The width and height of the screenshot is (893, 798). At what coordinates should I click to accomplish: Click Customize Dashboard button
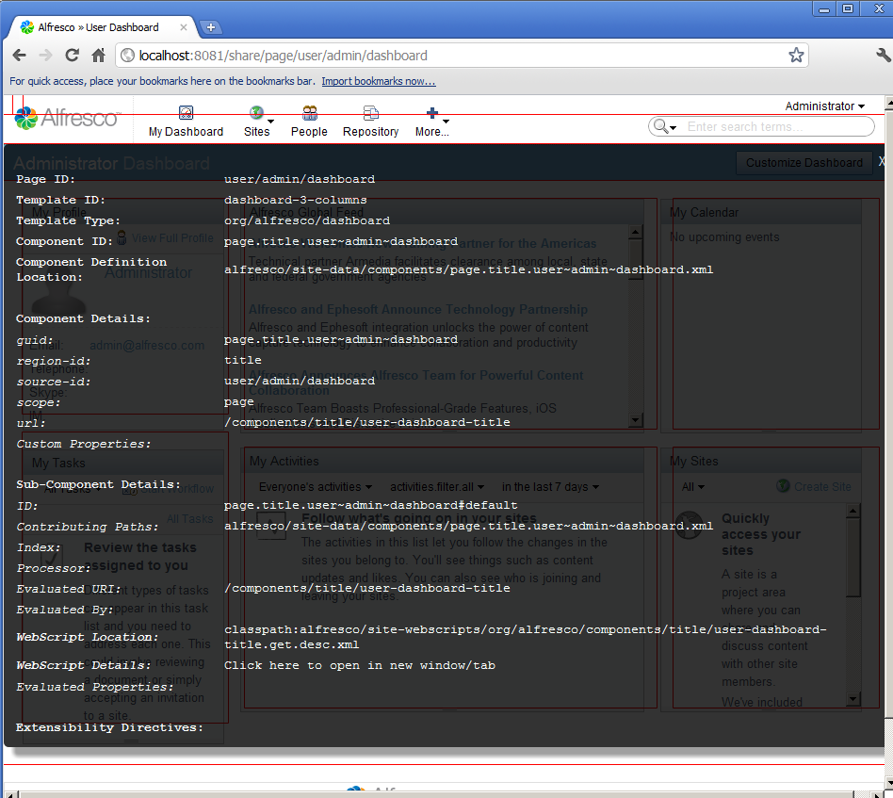[804, 163]
